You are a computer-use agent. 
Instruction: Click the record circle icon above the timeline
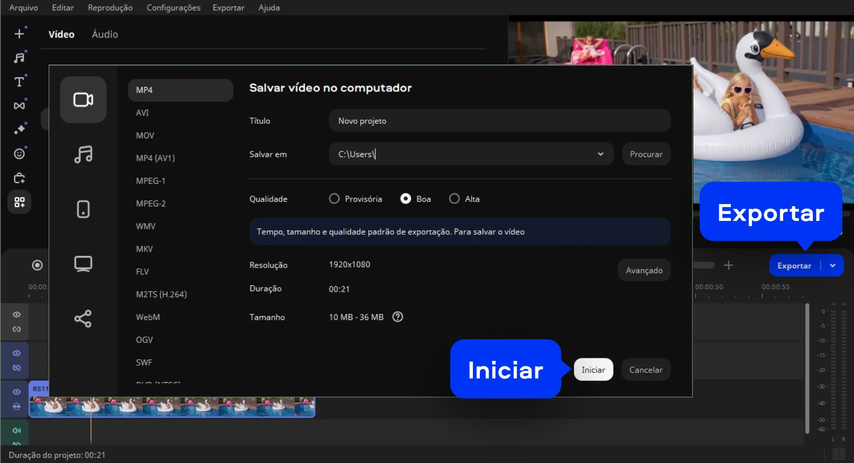tap(37, 265)
